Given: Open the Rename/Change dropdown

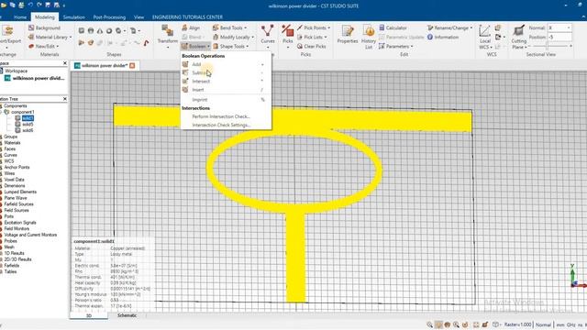Looking at the screenshot, I should pyautogui.click(x=449, y=27).
